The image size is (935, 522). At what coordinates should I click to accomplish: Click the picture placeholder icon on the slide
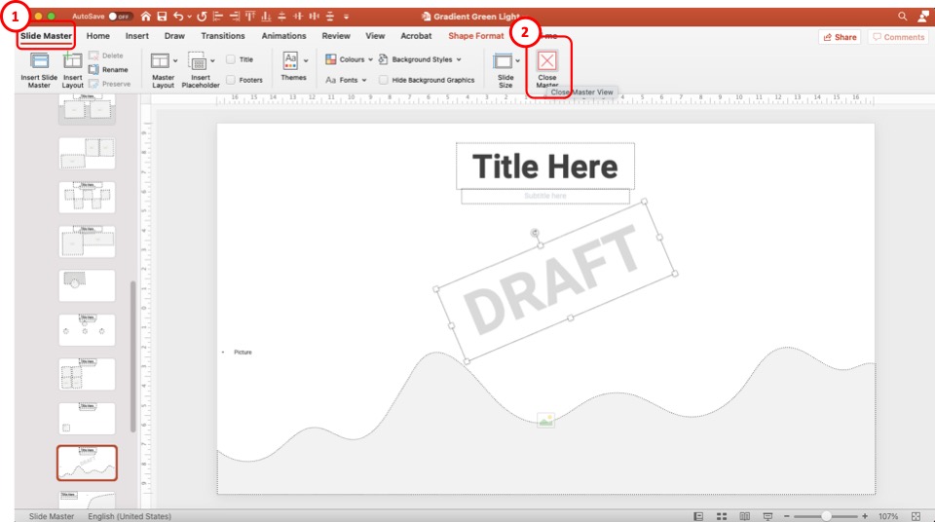[545, 420]
